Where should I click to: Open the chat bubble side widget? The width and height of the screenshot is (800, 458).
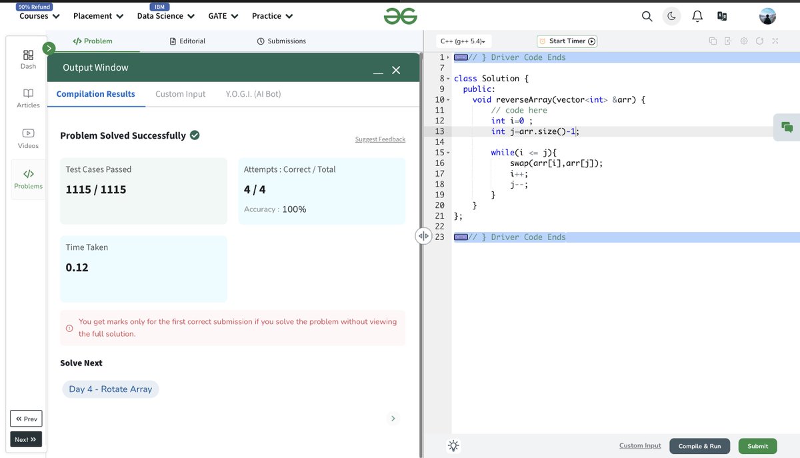pyautogui.click(x=787, y=127)
